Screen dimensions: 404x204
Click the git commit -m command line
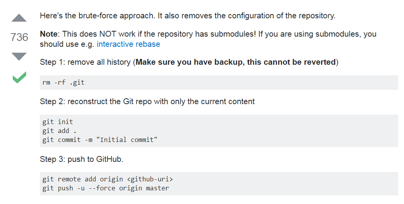(x=100, y=140)
